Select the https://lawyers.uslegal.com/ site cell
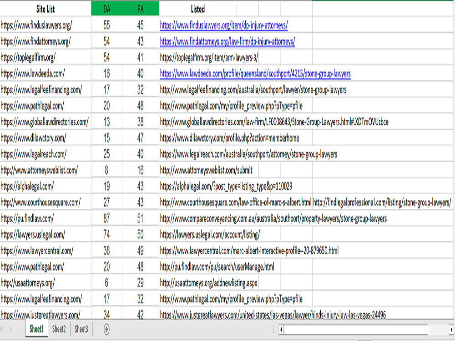 pyautogui.click(x=45, y=234)
